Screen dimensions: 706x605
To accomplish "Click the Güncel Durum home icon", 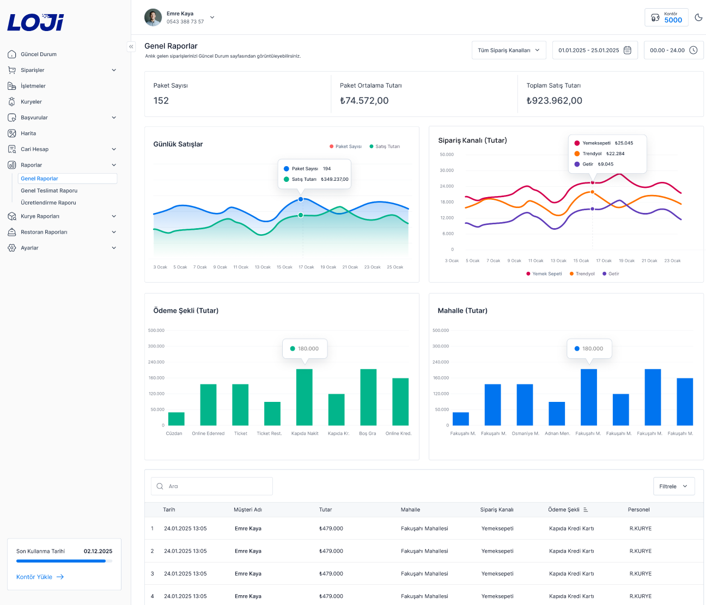I will point(12,54).
